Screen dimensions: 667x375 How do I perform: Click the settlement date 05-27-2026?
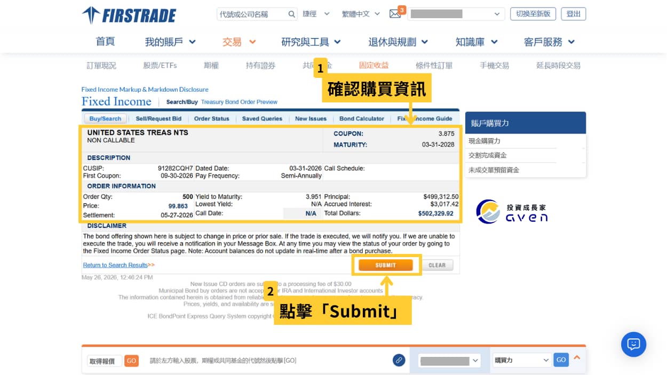[177, 215]
